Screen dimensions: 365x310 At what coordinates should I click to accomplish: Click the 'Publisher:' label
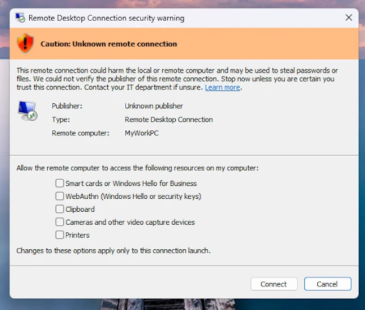(67, 106)
